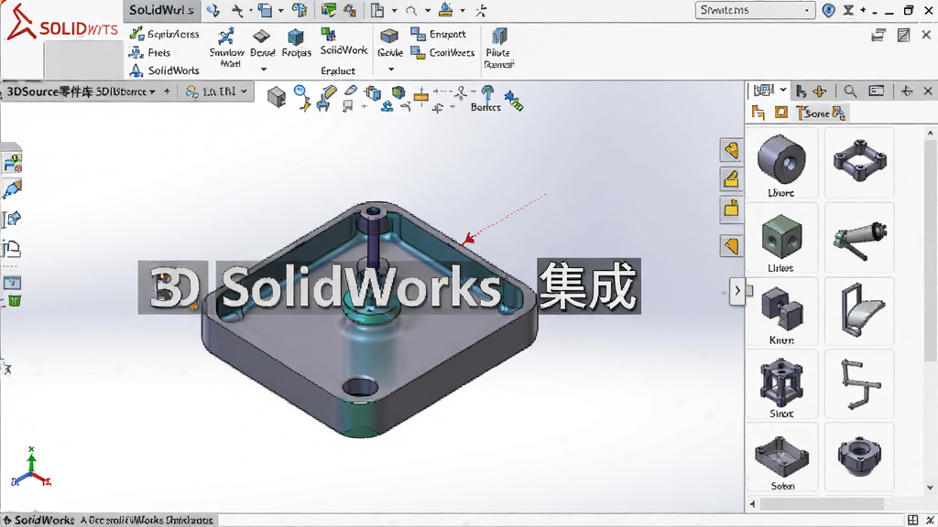Select the Soten tray thumbnail

(781, 459)
